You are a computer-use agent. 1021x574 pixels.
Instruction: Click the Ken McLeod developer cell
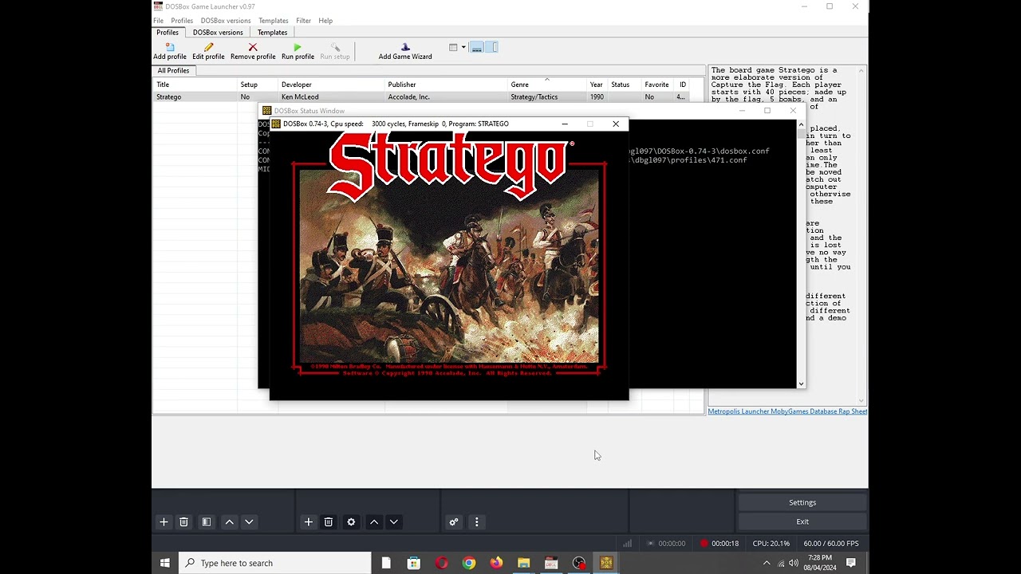click(x=300, y=97)
